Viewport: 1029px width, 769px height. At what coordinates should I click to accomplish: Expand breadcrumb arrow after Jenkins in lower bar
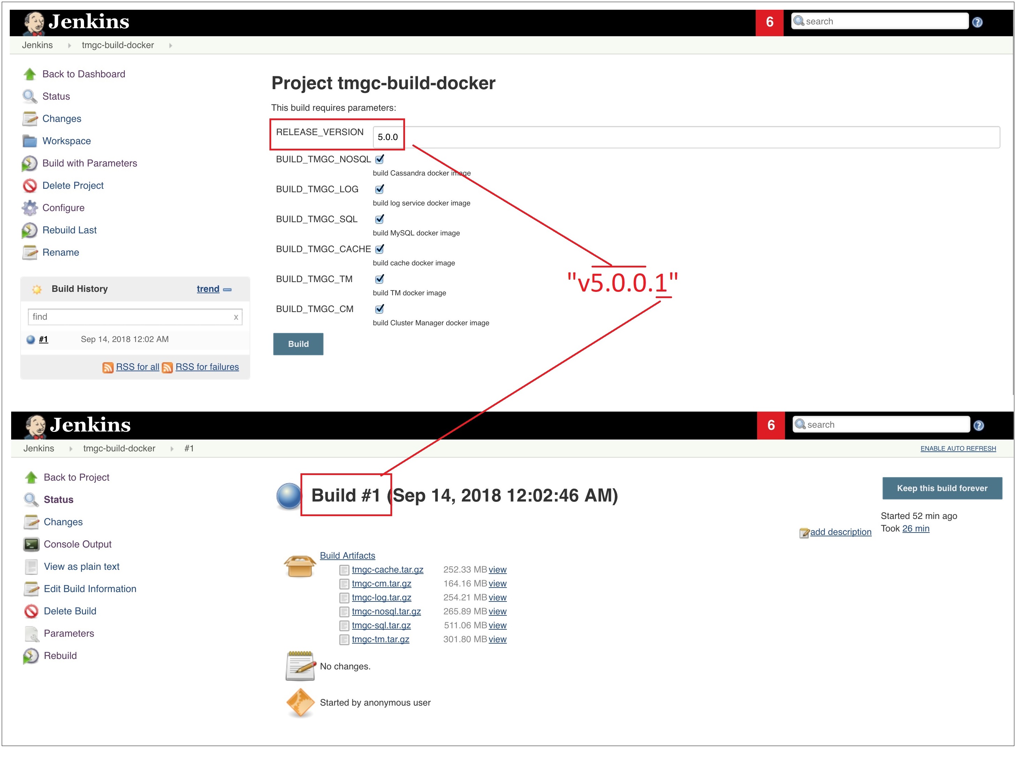tap(71, 449)
